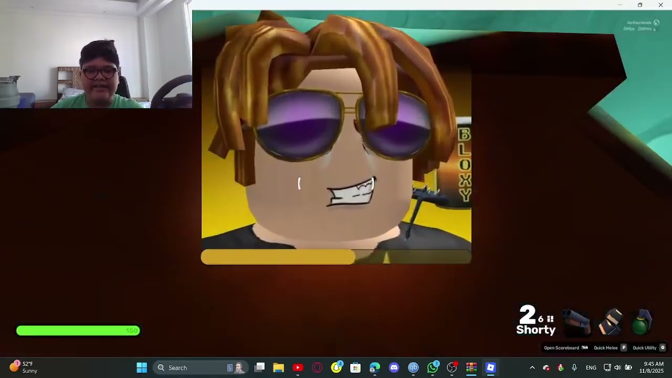Click the yellow progress bar under portrait
This screenshot has height=378, width=672.
[336, 257]
